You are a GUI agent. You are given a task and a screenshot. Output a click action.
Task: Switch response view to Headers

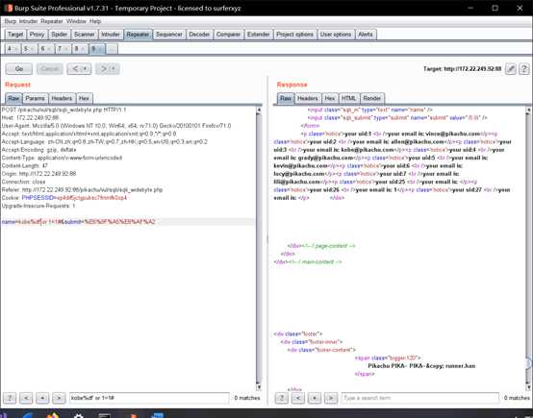click(307, 98)
